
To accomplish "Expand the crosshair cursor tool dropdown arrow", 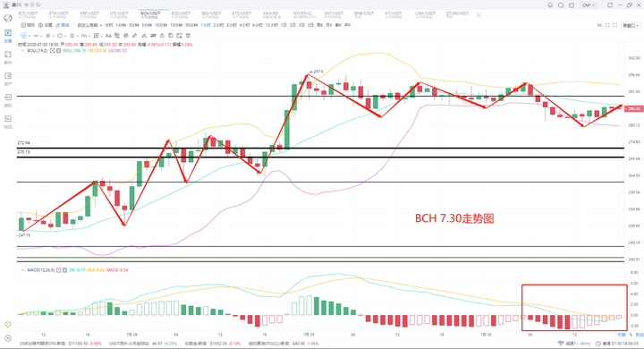I will [30, 36].
